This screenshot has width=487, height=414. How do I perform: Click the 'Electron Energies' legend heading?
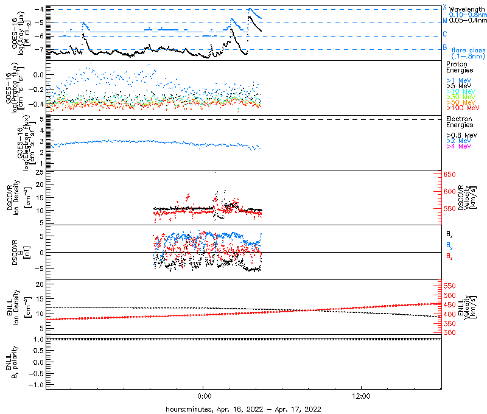pos(460,122)
